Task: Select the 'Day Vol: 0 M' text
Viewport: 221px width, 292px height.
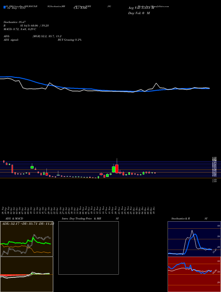Action: (139, 13)
